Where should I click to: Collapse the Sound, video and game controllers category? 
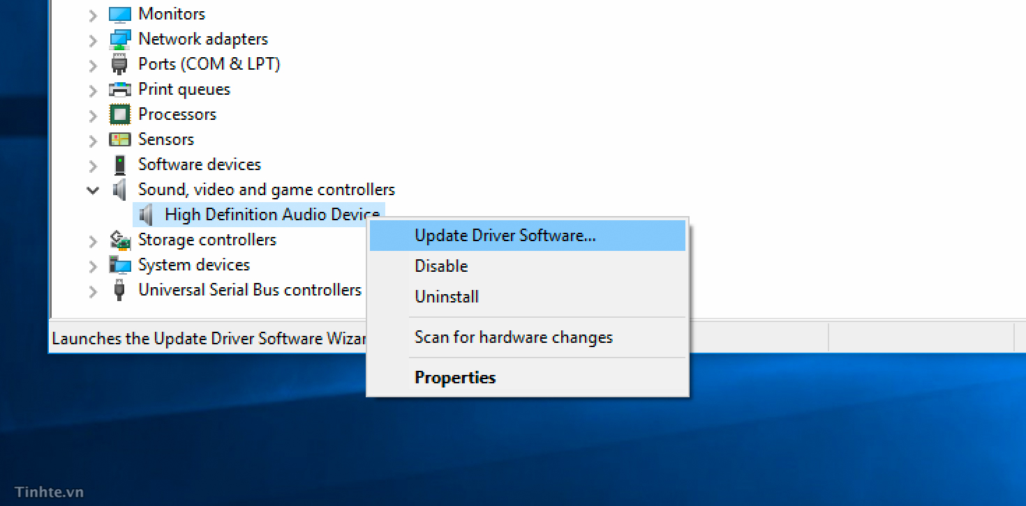point(93,189)
